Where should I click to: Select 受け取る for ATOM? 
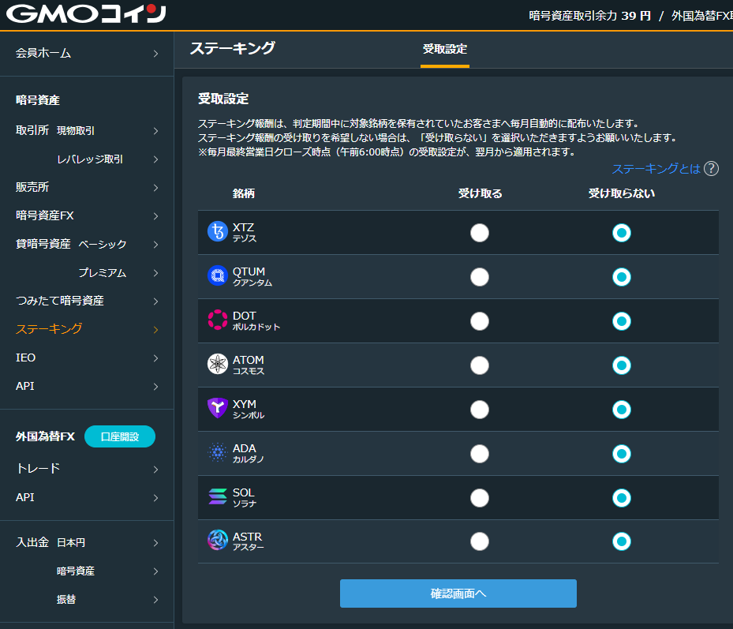pyautogui.click(x=480, y=365)
